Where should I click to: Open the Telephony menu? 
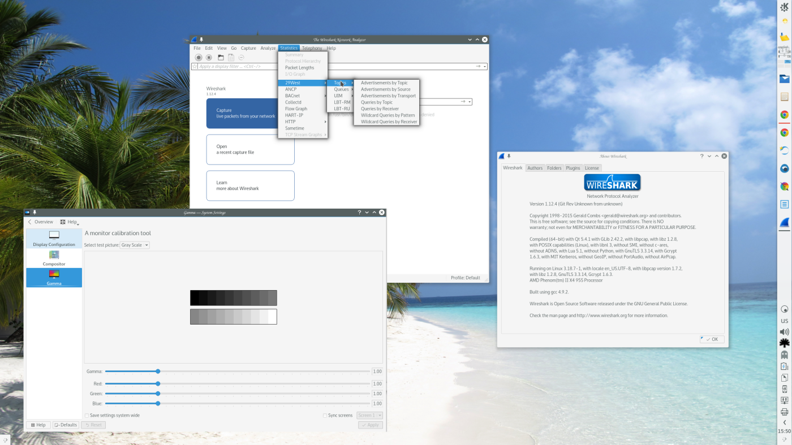[x=312, y=48]
